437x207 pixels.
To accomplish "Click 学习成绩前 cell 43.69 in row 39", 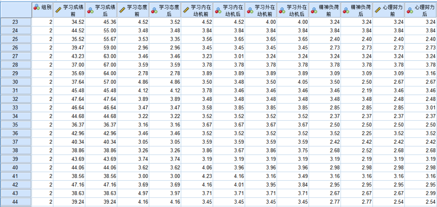I will [69, 159].
